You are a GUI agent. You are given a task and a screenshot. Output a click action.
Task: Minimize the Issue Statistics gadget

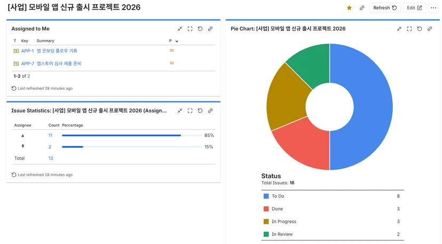(180, 111)
